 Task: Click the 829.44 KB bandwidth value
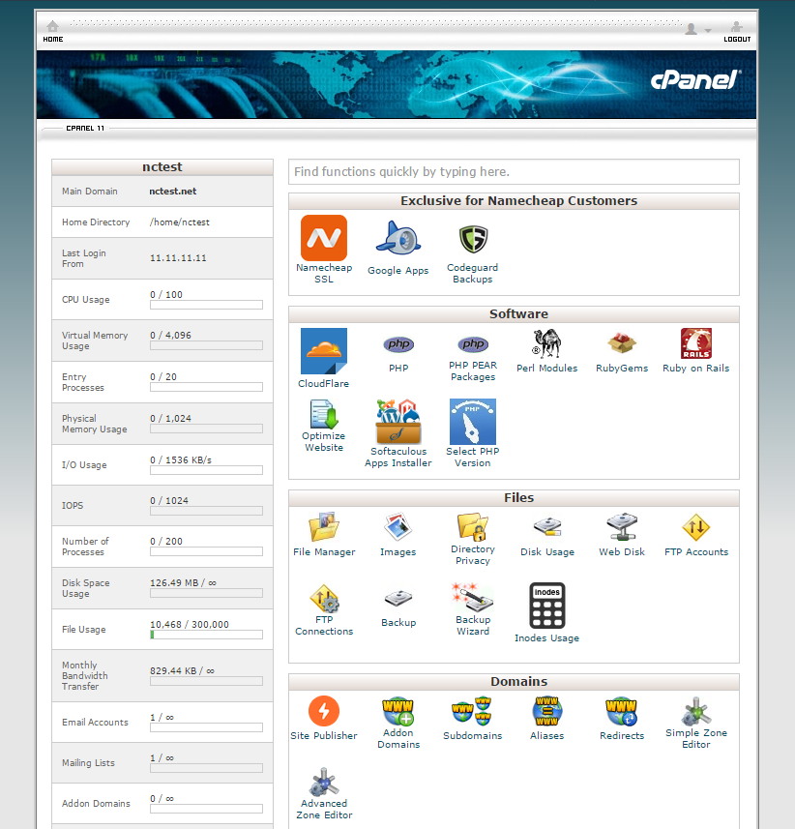tap(182, 670)
